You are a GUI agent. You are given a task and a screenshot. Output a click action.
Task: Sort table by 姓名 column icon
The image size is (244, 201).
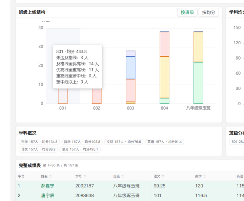tap(50, 176)
